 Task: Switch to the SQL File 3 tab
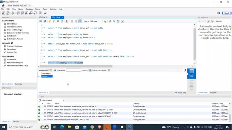43,17
